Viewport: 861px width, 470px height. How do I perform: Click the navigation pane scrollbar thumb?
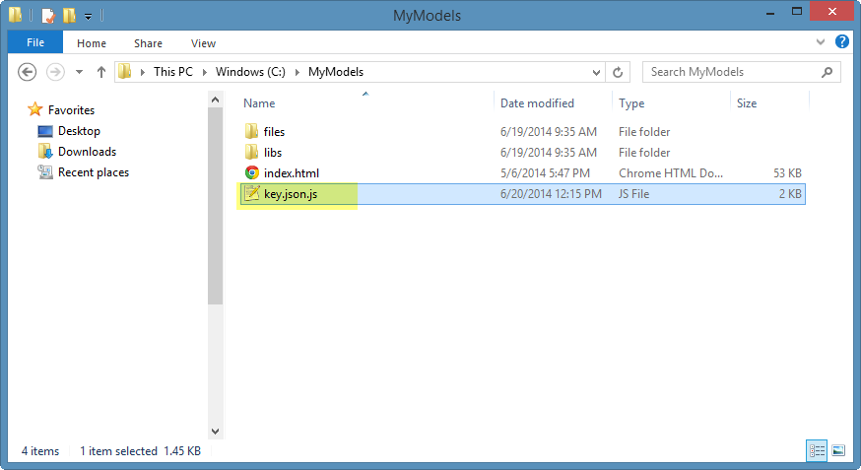point(215,206)
